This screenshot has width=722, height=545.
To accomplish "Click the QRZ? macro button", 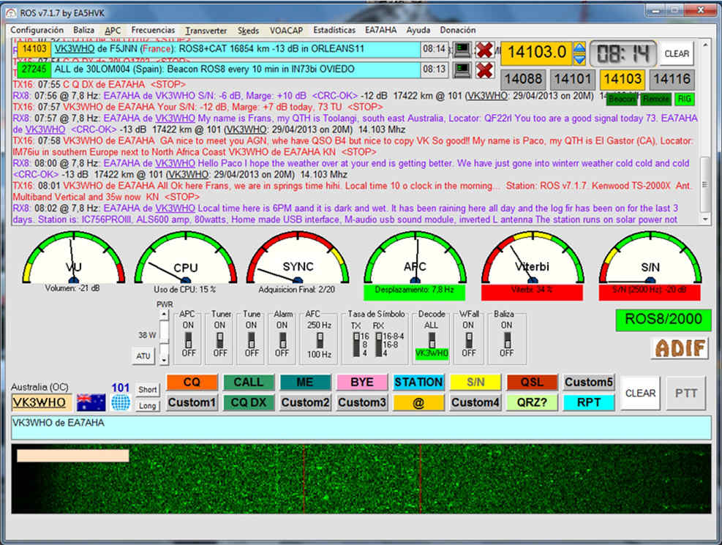I will pyautogui.click(x=532, y=402).
